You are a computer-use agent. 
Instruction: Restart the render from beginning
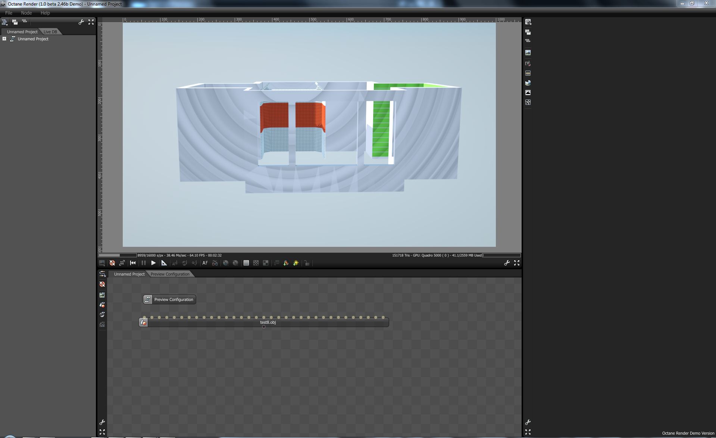click(133, 263)
